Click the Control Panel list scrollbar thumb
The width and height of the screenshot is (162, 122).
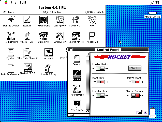click(87, 58)
